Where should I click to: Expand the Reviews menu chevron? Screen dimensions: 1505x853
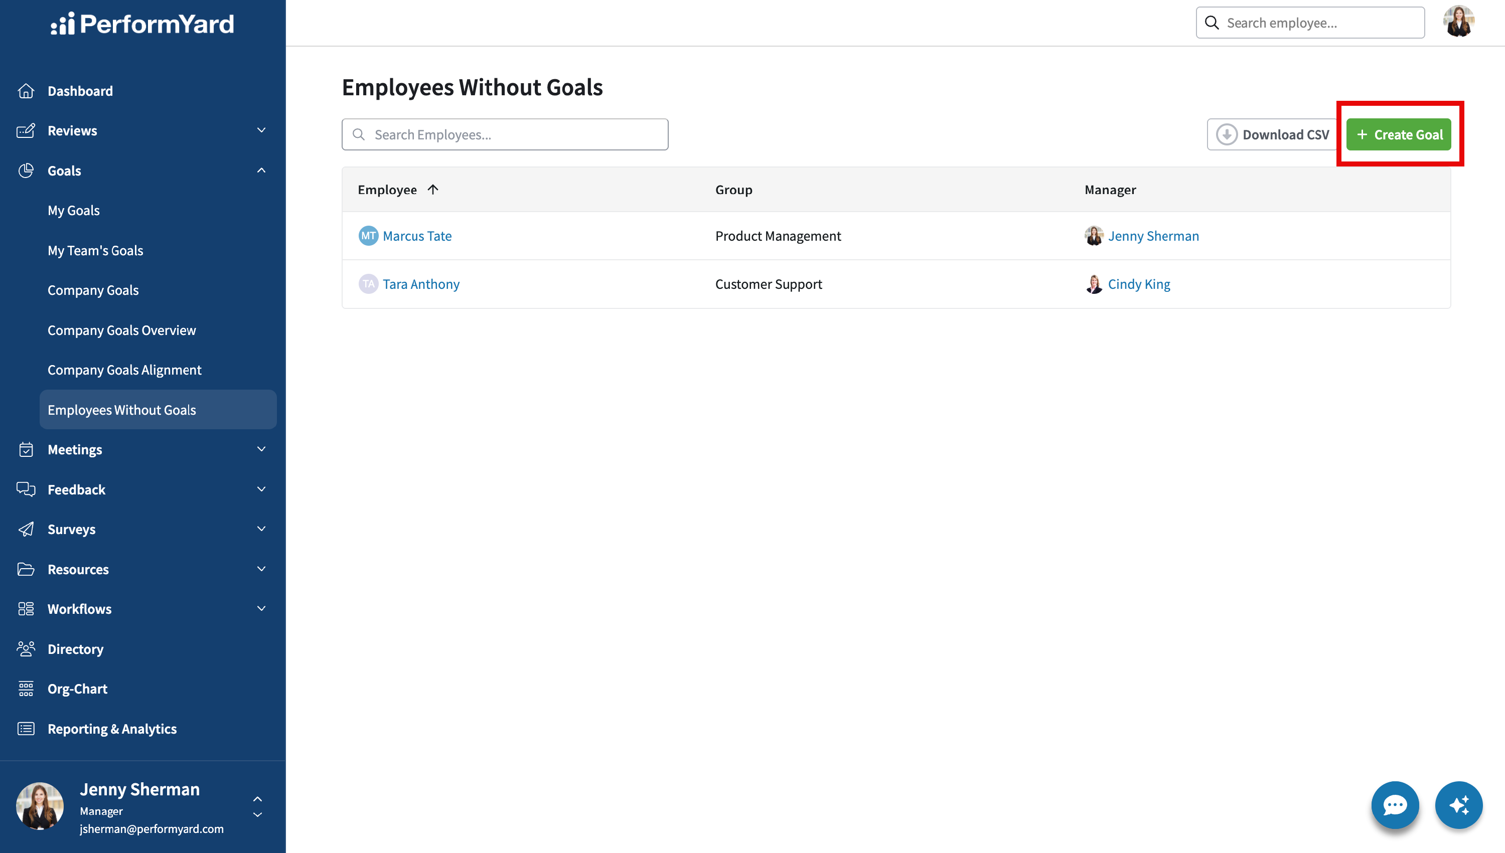click(x=261, y=130)
